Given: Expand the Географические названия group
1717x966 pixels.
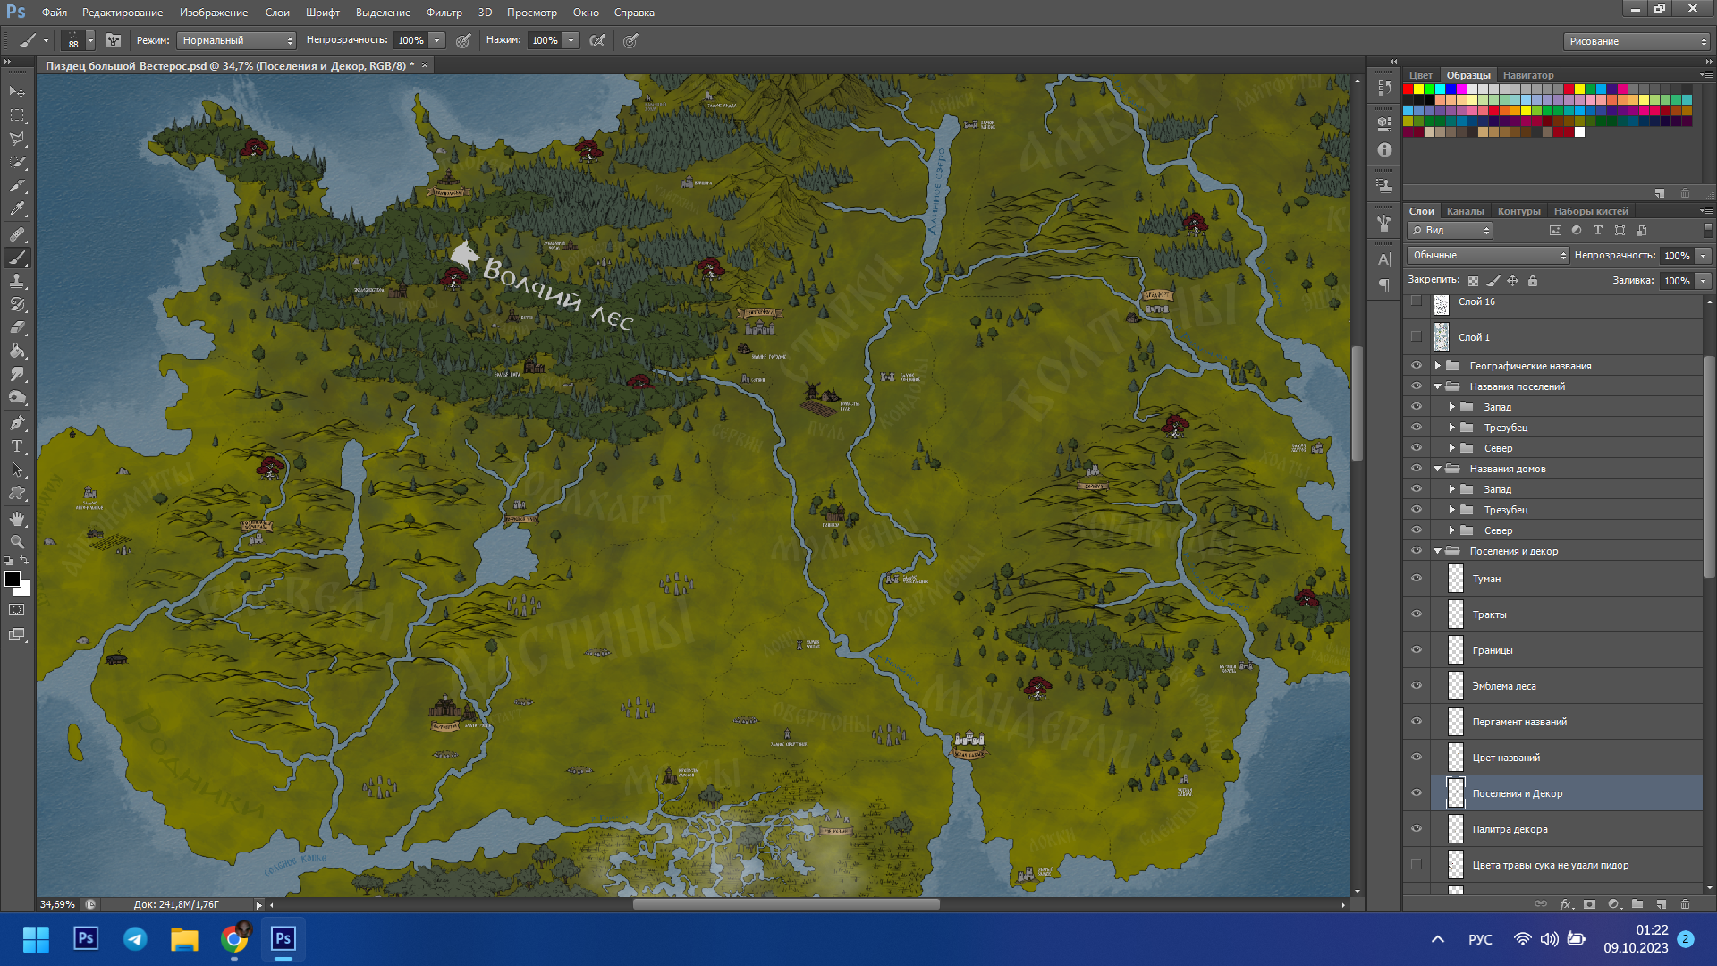Looking at the screenshot, I should [1437, 366].
